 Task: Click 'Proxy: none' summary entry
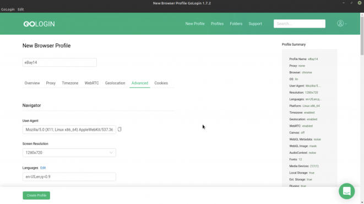pos(297,66)
